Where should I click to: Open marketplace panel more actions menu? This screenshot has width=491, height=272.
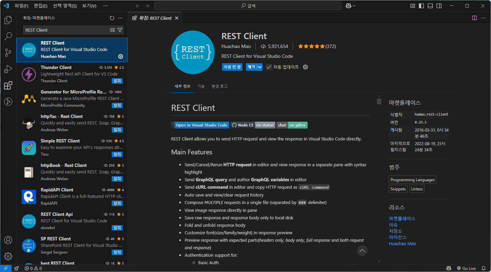pos(120,18)
